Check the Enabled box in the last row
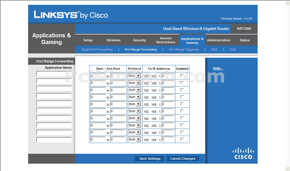The image size is (290, 171). 182,139
